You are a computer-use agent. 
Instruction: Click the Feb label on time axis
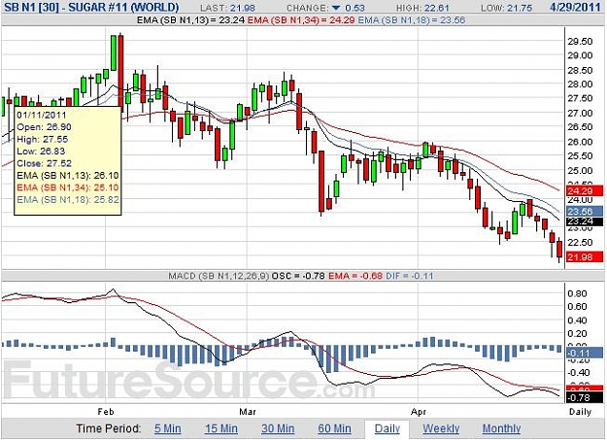tap(105, 411)
